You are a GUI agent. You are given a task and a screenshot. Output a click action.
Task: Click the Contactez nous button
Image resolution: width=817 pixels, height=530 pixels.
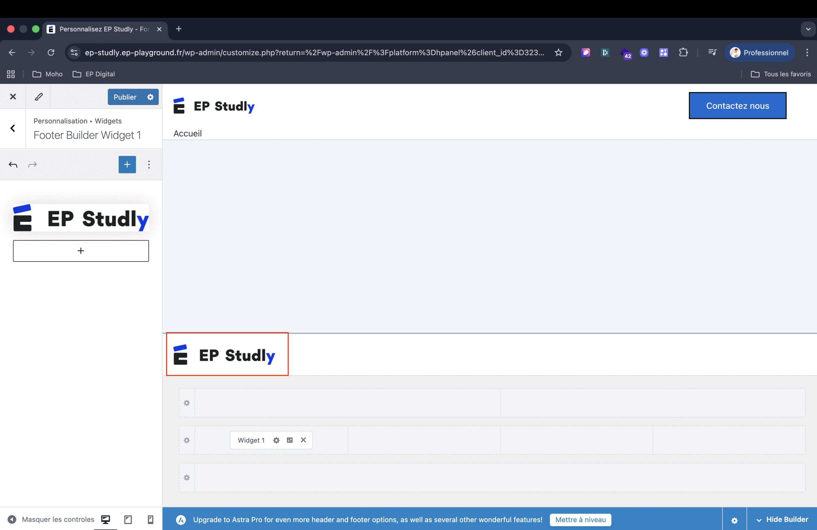point(737,106)
